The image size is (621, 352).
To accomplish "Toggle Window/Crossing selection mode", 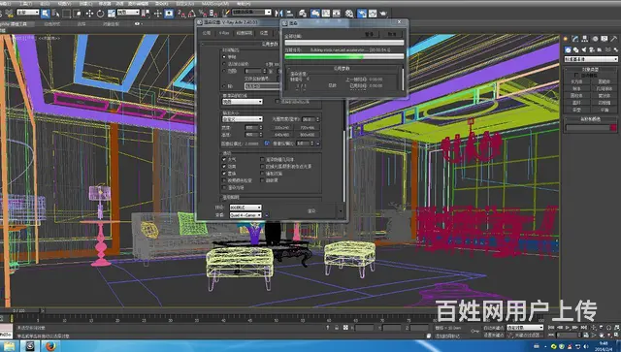I will pos(78,14).
